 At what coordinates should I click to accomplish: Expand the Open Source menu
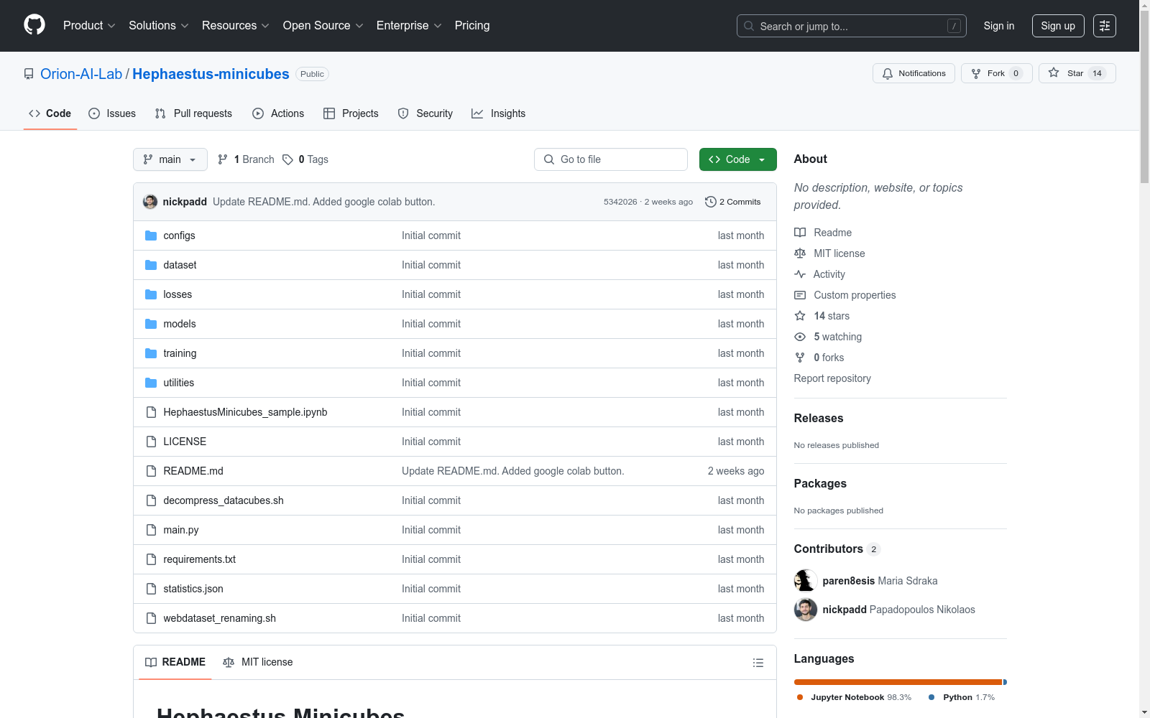[x=323, y=26]
